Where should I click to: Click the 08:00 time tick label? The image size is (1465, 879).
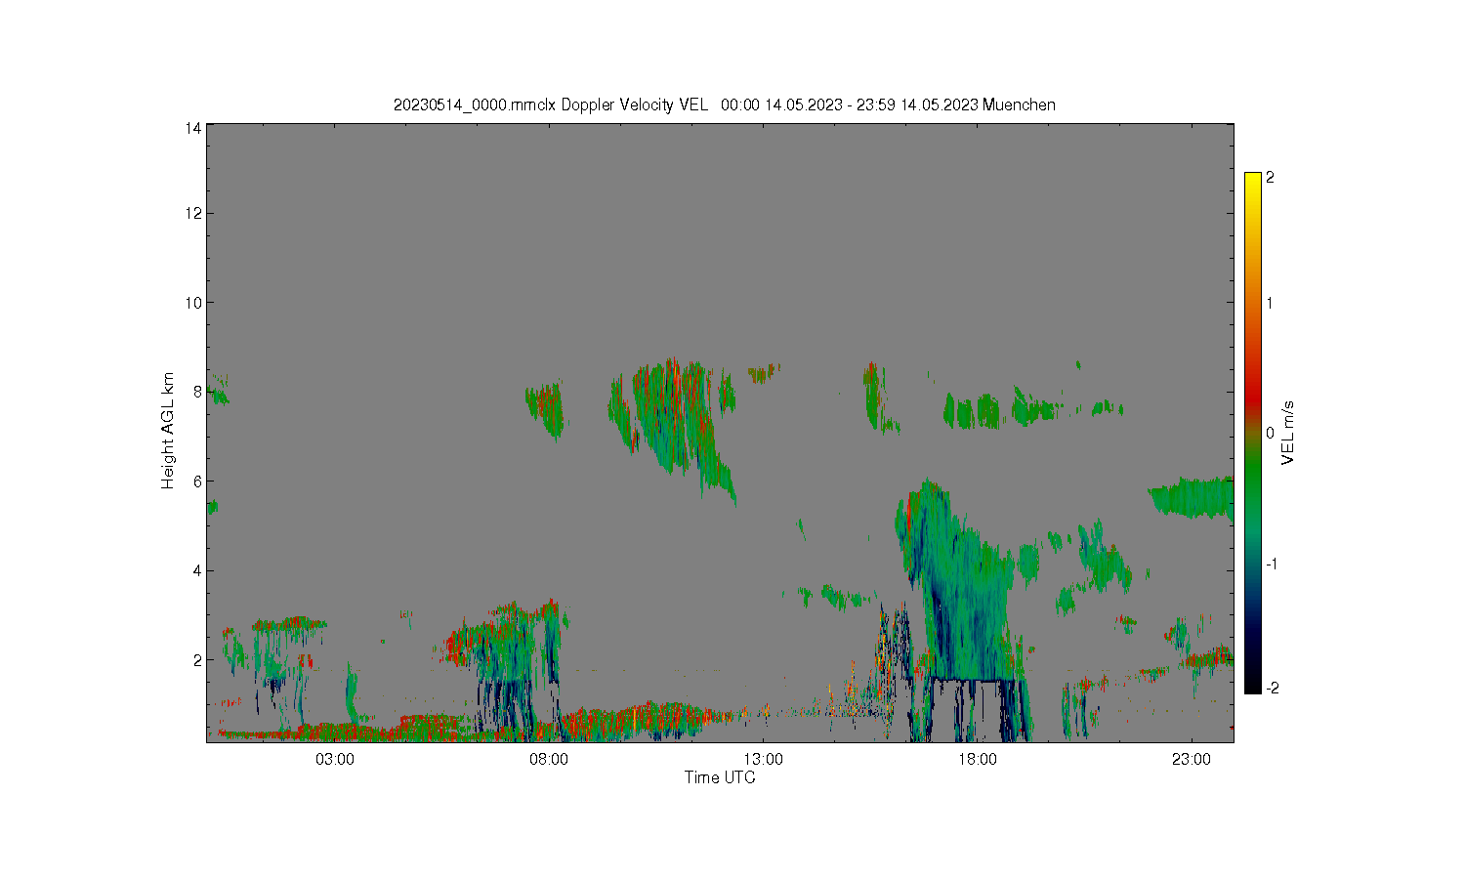[549, 759]
